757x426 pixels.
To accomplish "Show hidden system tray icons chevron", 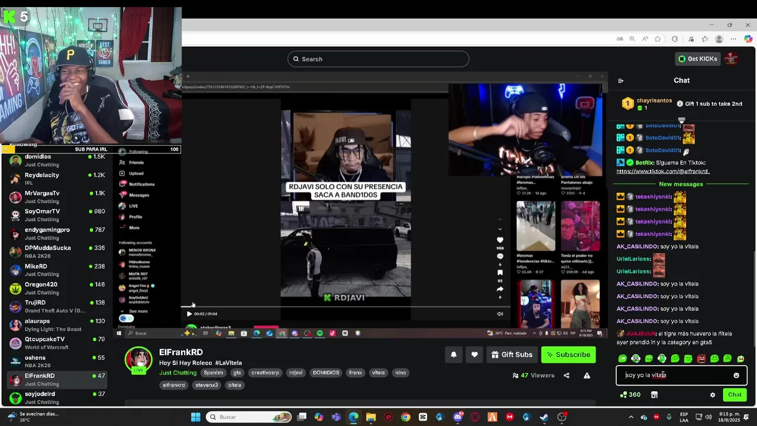I will click(631, 417).
